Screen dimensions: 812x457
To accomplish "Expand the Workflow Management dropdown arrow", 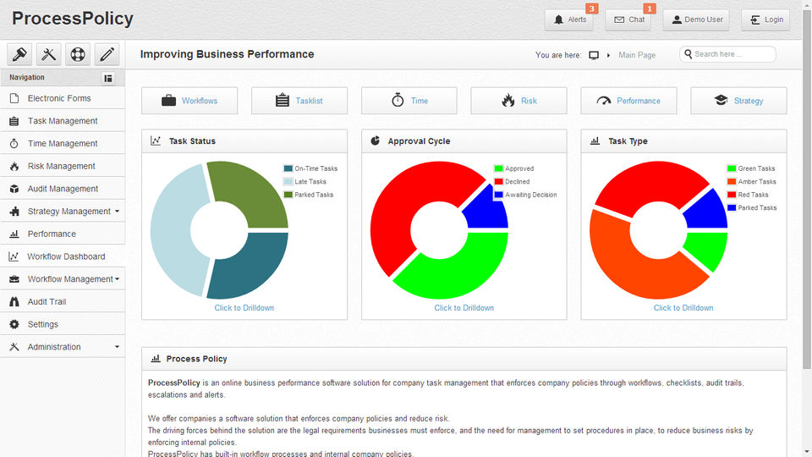I will click(x=117, y=279).
